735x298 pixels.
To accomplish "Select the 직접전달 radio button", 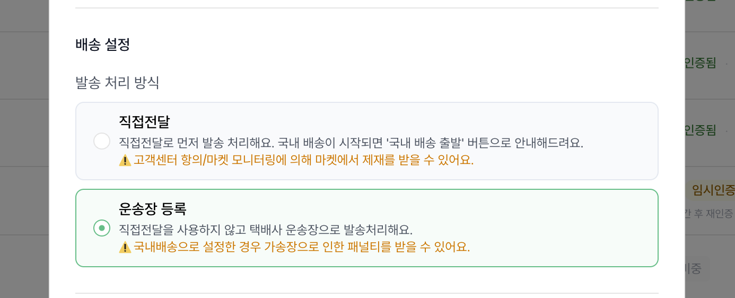I will 102,141.
